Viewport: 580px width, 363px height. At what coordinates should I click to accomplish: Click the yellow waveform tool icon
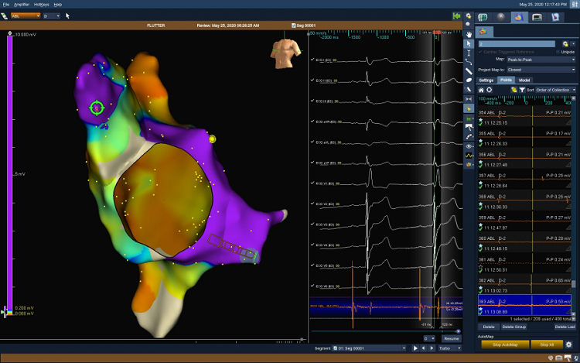(469, 154)
